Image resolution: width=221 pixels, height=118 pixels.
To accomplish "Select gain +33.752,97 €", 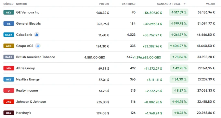I will (x=152, y=35).
